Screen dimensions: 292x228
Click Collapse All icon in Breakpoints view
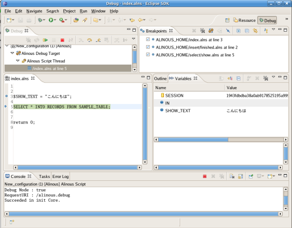point(247,31)
